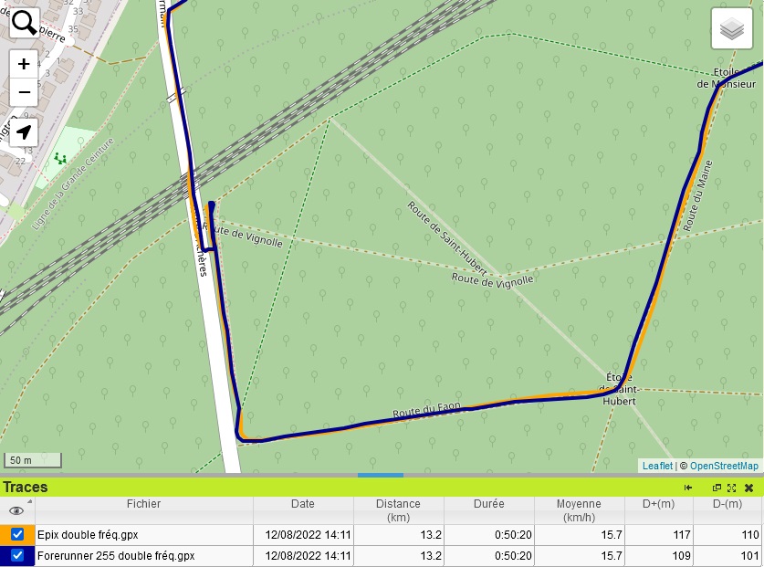Image resolution: width=764 pixels, height=567 pixels.
Task: Open the map search magnifier
Action: (x=24, y=23)
